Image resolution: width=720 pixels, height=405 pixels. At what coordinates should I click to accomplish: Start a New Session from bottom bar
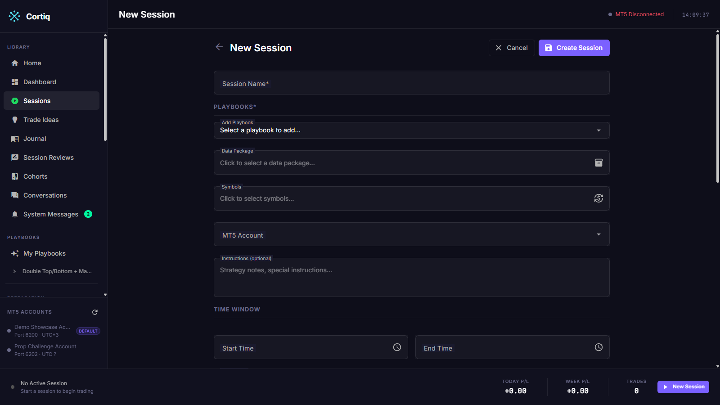tap(683, 387)
